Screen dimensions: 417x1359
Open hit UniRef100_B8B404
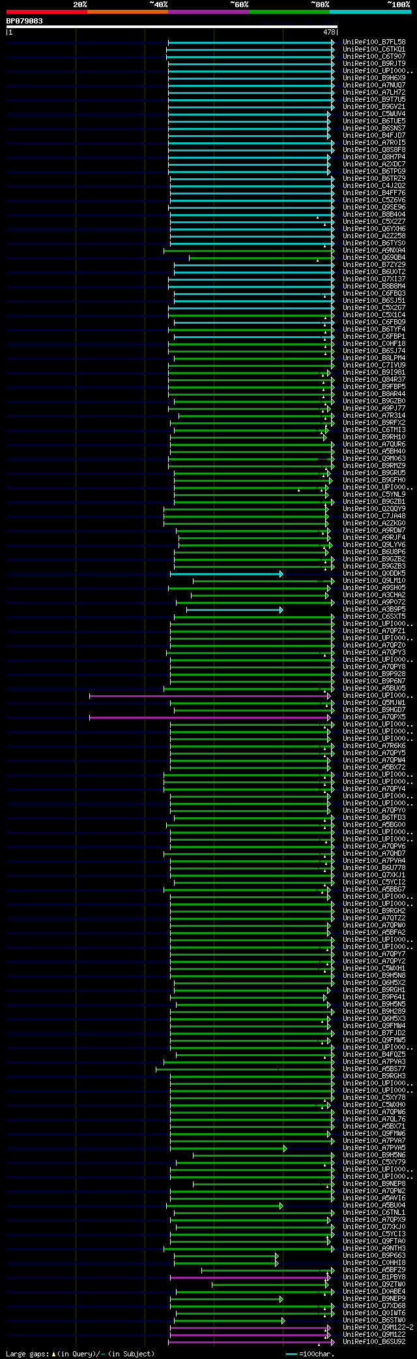pyautogui.click(x=374, y=214)
